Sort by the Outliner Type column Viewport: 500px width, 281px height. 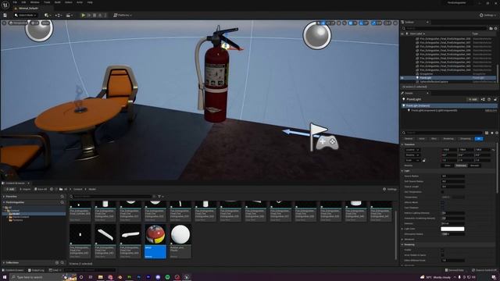475,34
